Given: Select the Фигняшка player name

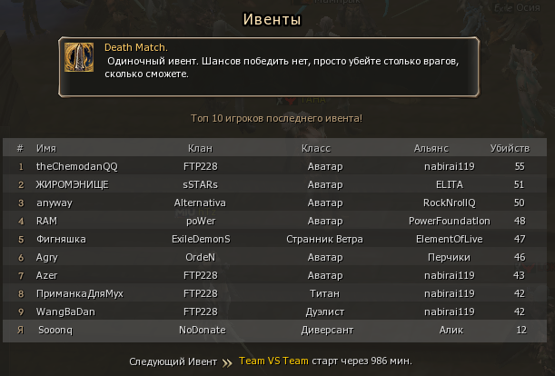Looking at the screenshot, I should click(x=61, y=239).
